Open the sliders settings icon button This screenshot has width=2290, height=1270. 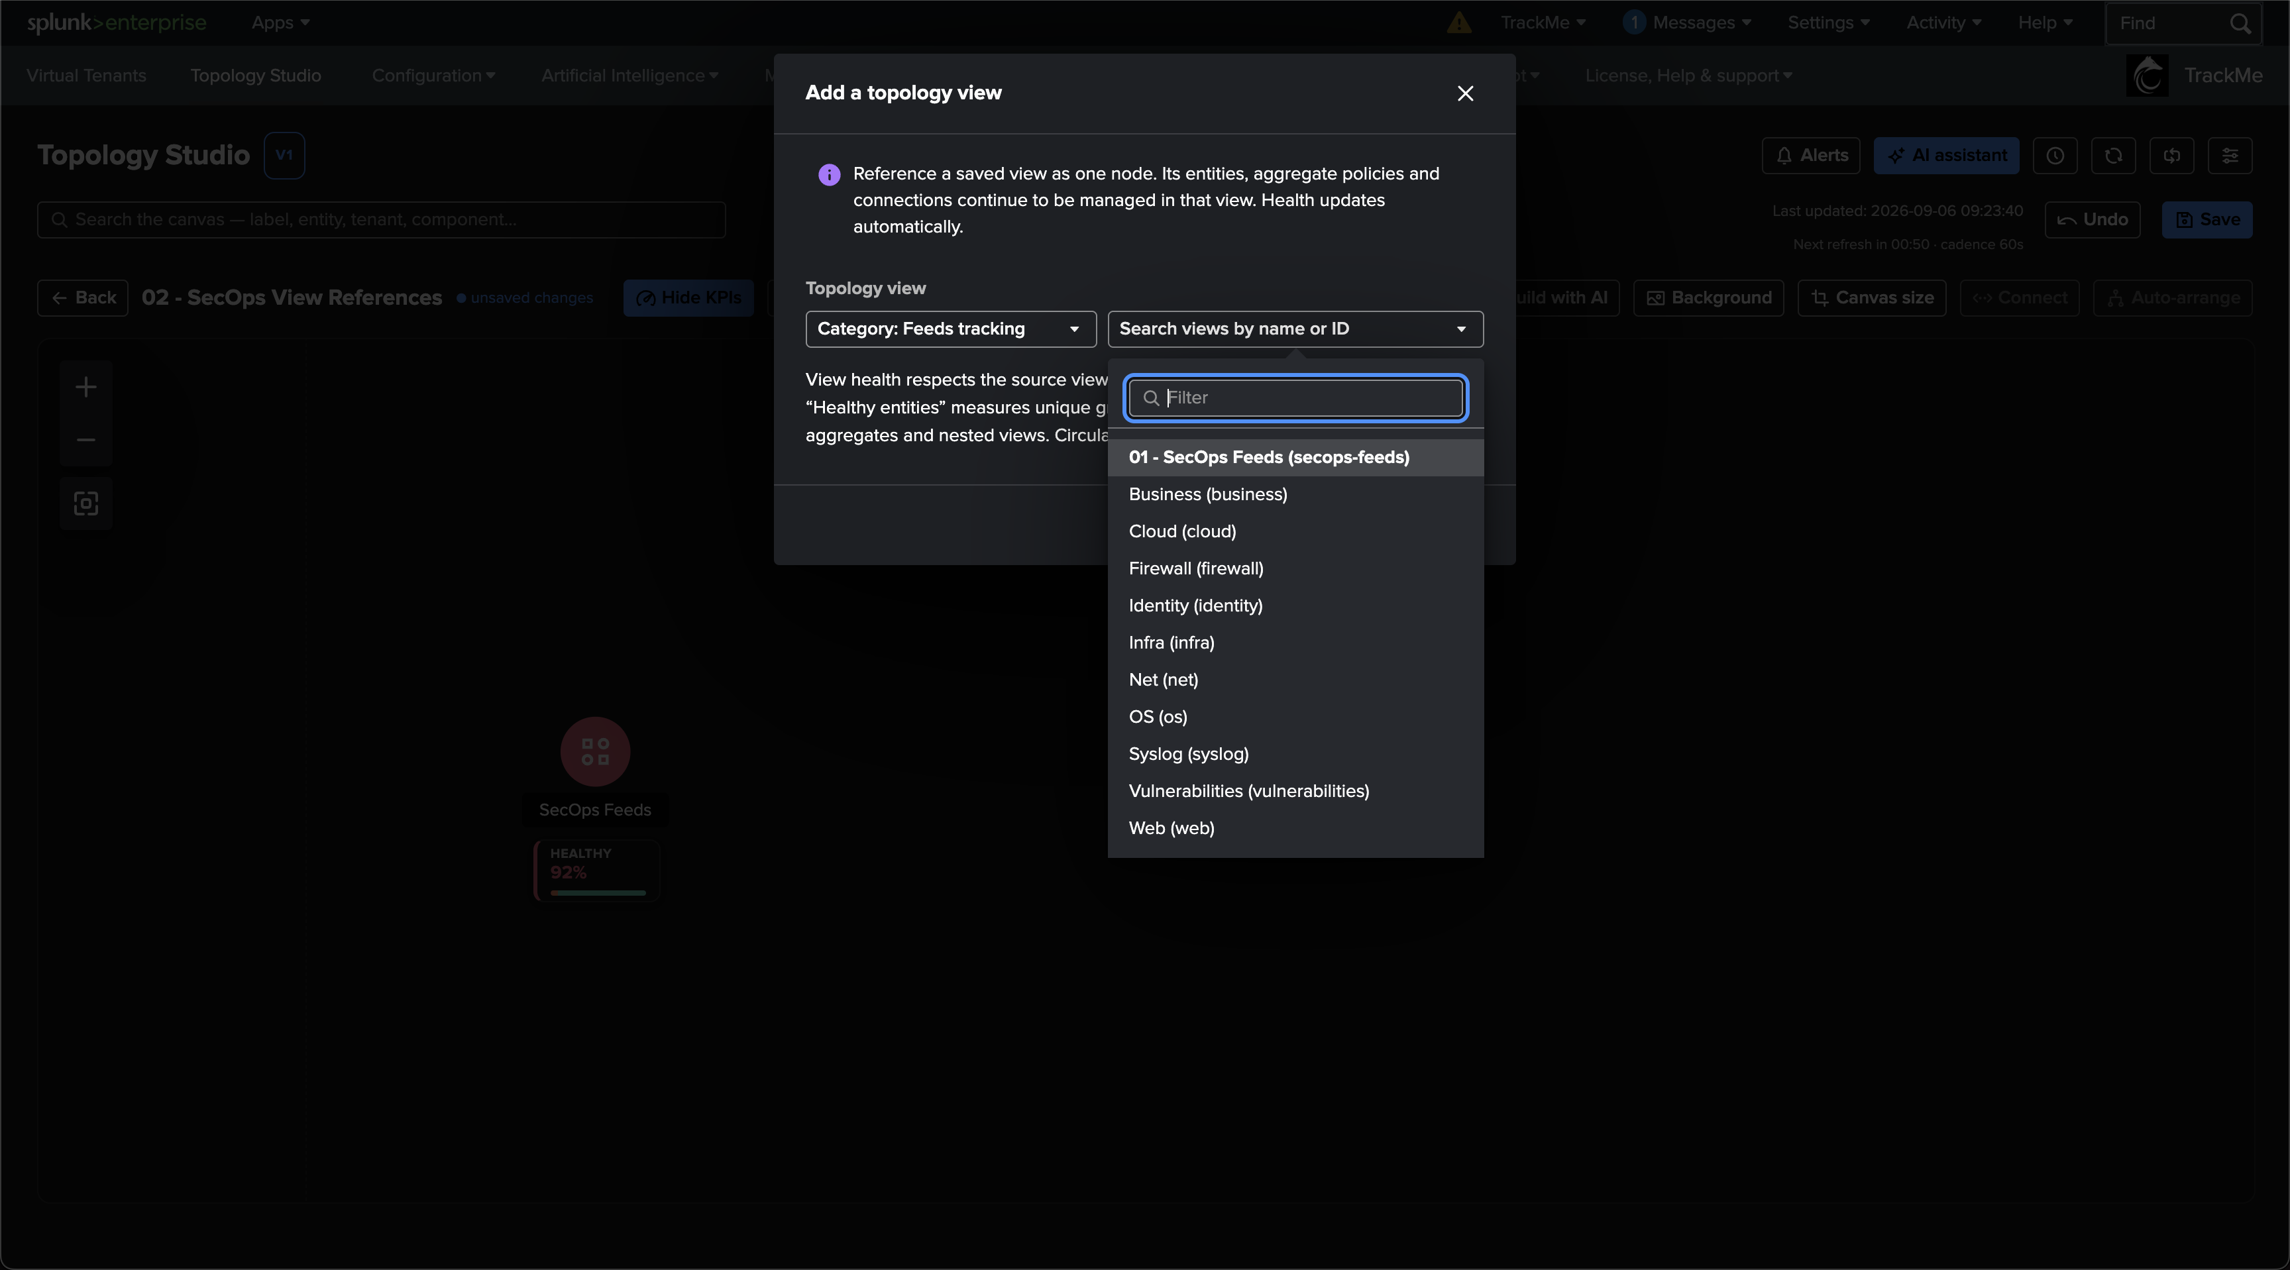(x=2230, y=156)
